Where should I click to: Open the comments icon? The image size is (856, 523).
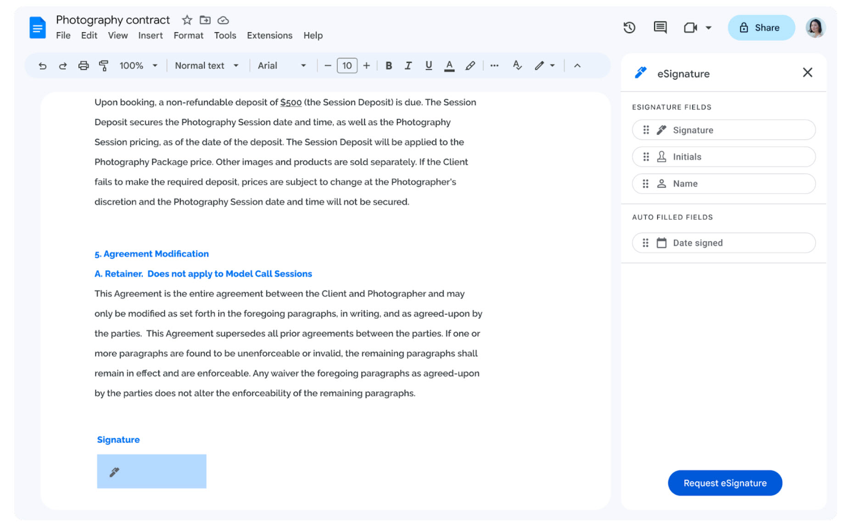660,28
